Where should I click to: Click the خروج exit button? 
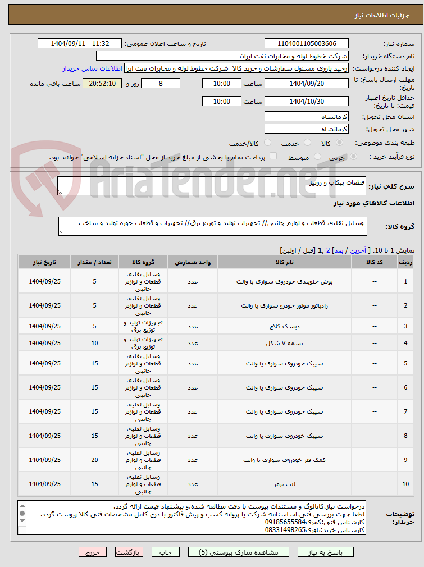(93, 552)
